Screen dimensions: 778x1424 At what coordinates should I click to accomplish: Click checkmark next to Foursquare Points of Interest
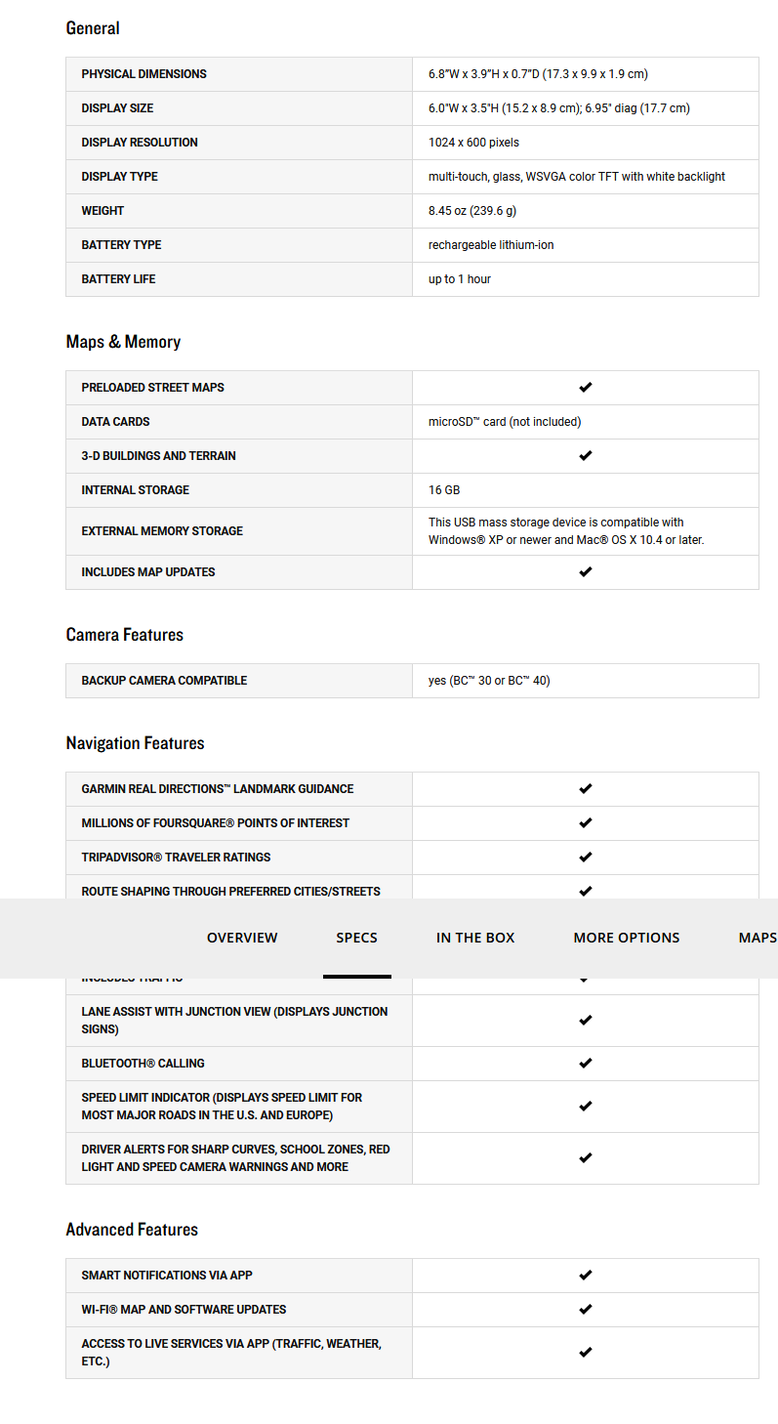(586, 823)
